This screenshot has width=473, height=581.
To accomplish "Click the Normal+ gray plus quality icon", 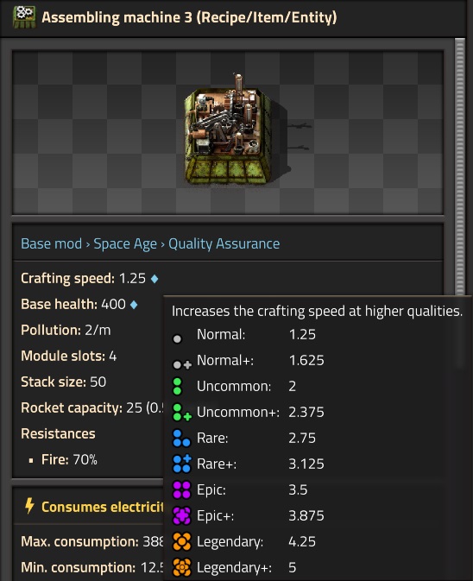I will click(182, 364).
